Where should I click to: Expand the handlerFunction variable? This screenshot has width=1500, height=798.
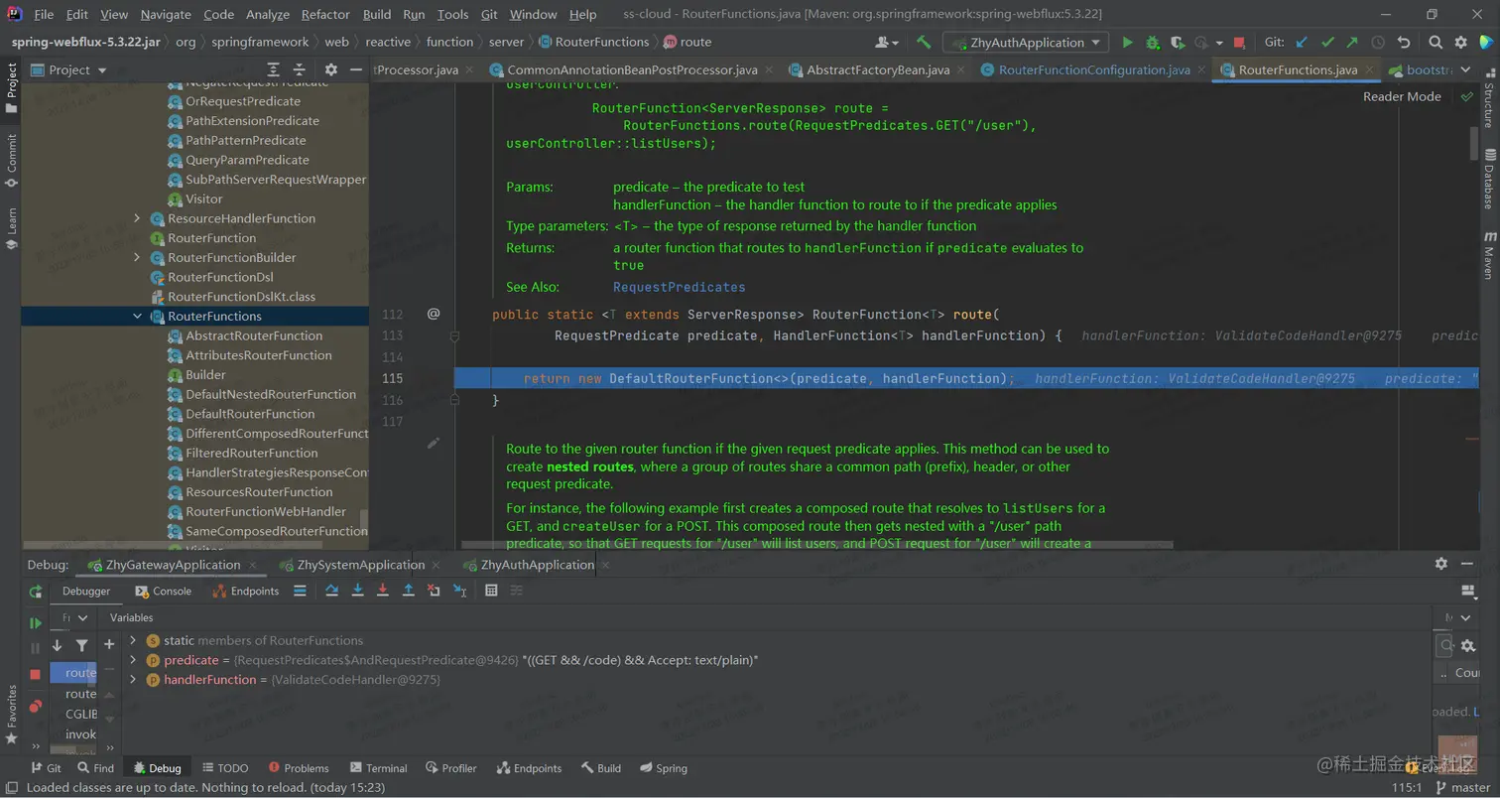[133, 680]
